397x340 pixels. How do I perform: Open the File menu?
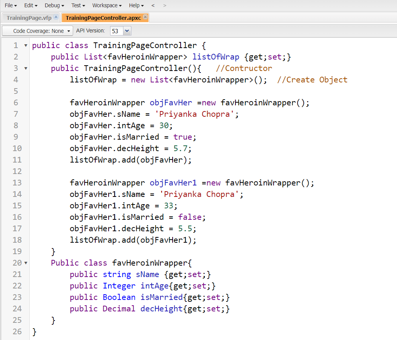pyautogui.click(x=11, y=6)
